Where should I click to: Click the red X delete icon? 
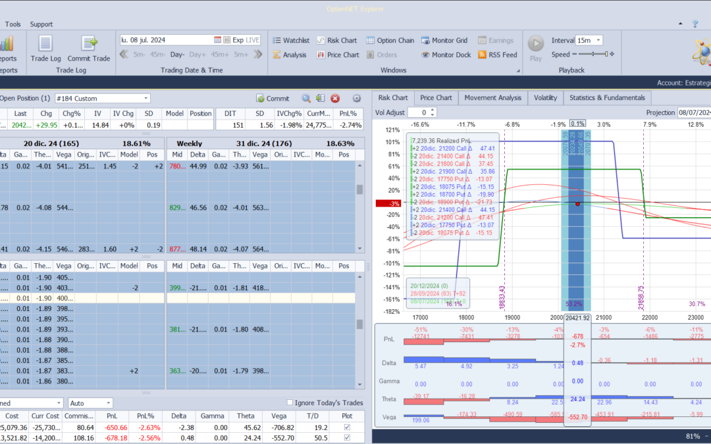pos(335,98)
